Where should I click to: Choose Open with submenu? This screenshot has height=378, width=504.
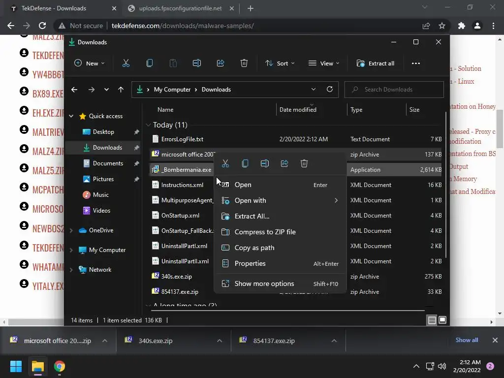tap(280, 201)
